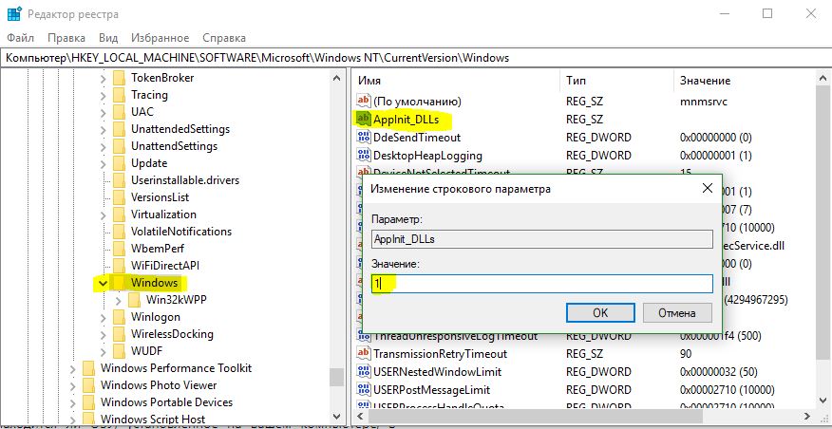Close the string edit dialog
This screenshot has width=832, height=429.
point(707,188)
